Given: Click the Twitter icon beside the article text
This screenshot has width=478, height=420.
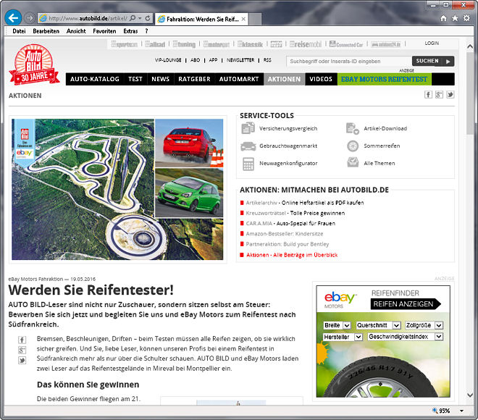Looking at the screenshot, I should (x=22, y=361).
